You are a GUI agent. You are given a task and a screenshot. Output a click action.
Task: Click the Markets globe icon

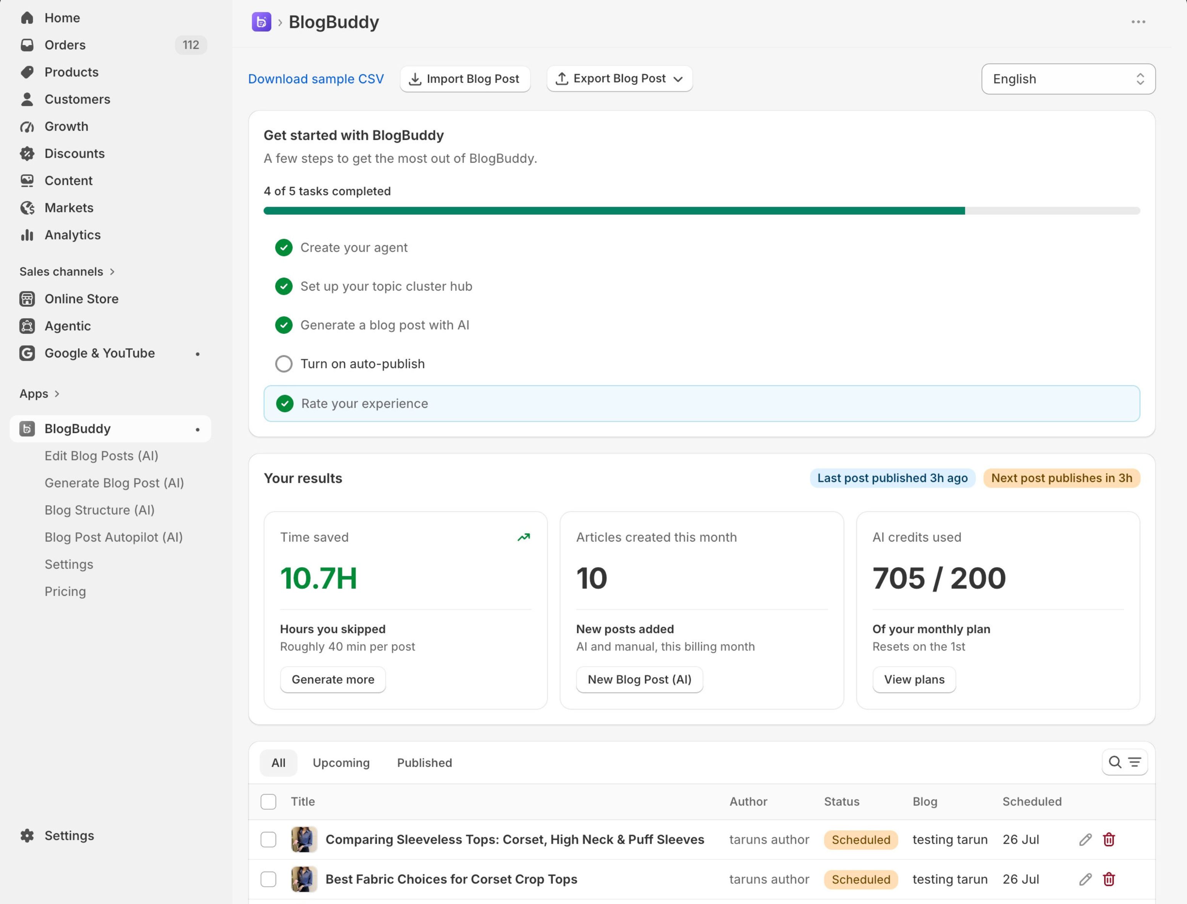(27, 208)
